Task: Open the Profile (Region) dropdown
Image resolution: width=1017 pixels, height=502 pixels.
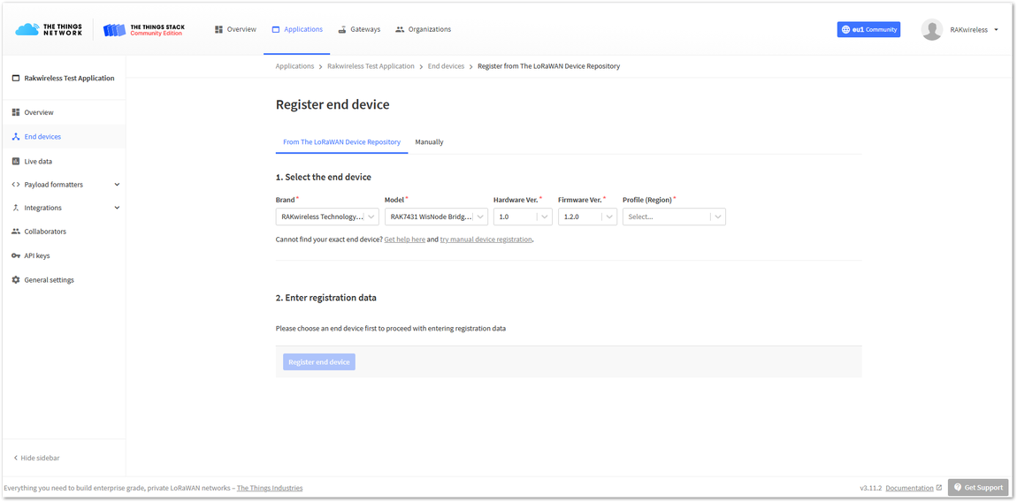Action: click(x=674, y=217)
